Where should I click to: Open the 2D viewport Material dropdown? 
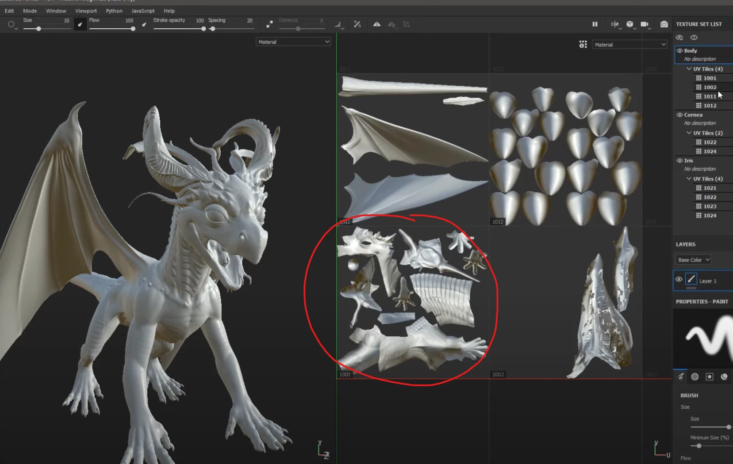629,45
